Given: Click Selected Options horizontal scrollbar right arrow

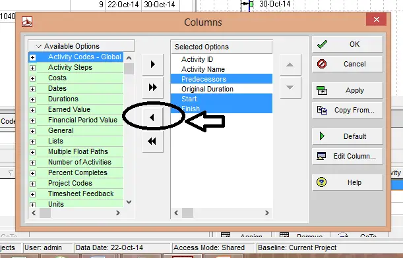Looking at the screenshot, I should pyautogui.click(x=267, y=213).
